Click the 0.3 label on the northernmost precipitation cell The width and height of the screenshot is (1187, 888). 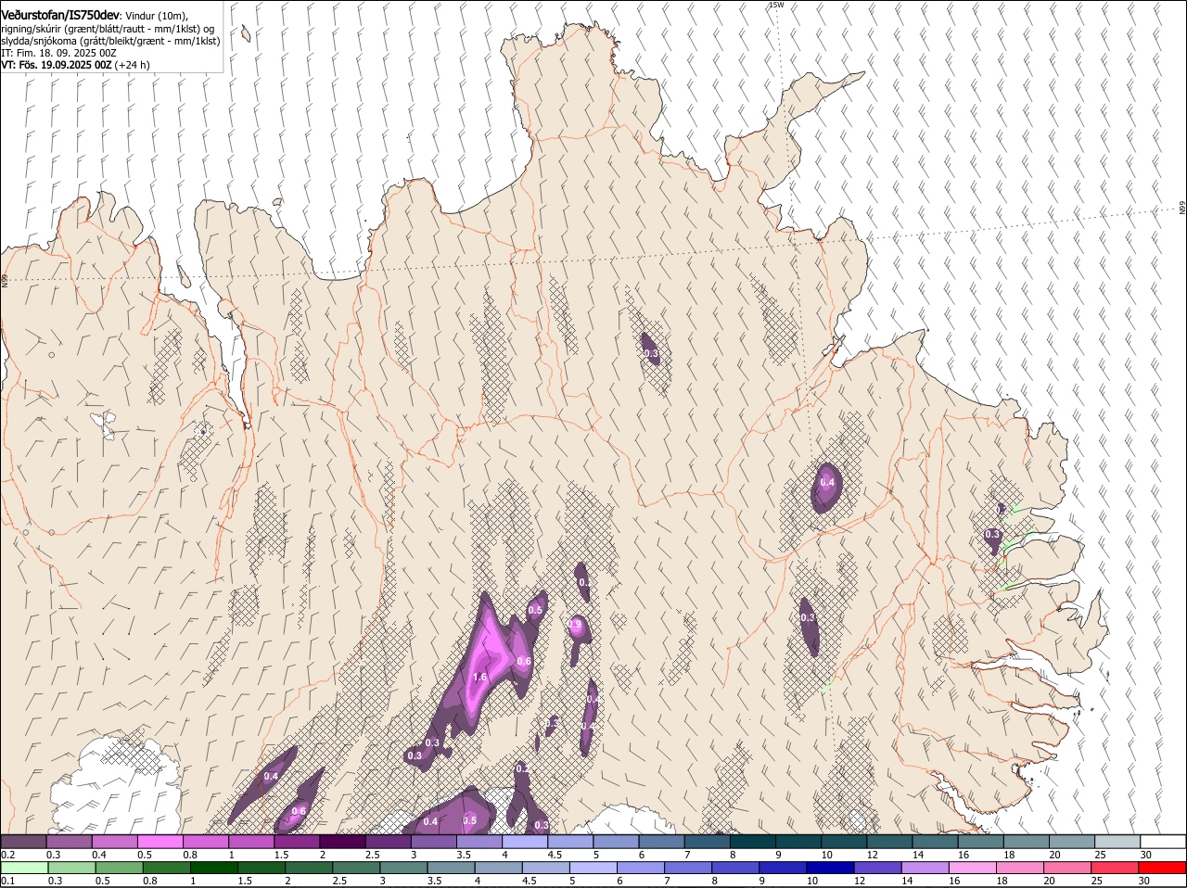[x=651, y=353]
